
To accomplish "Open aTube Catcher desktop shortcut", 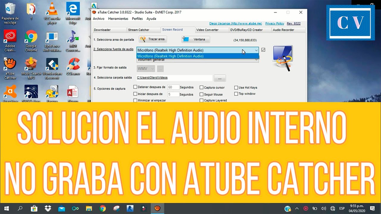I will pos(10,69).
